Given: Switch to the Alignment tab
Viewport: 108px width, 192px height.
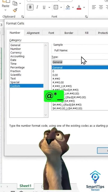Looking at the screenshot, I should pos(33,33).
